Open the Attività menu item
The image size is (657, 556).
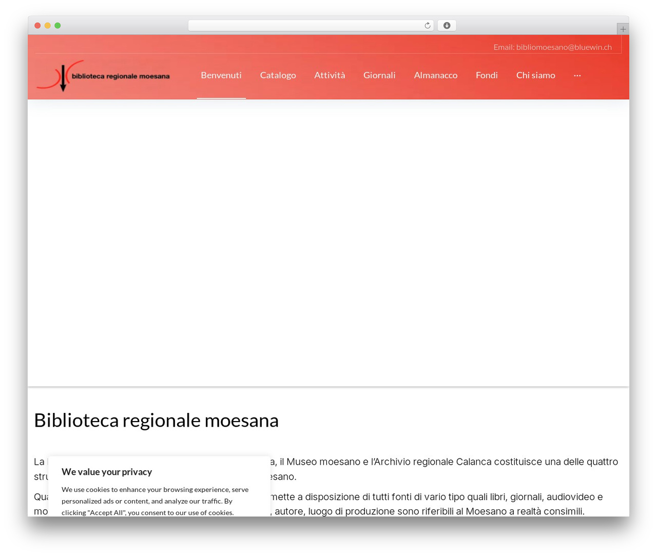point(330,75)
